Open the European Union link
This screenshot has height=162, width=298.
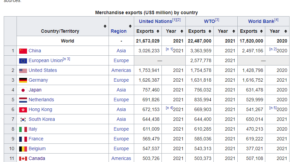click(46, 60)
